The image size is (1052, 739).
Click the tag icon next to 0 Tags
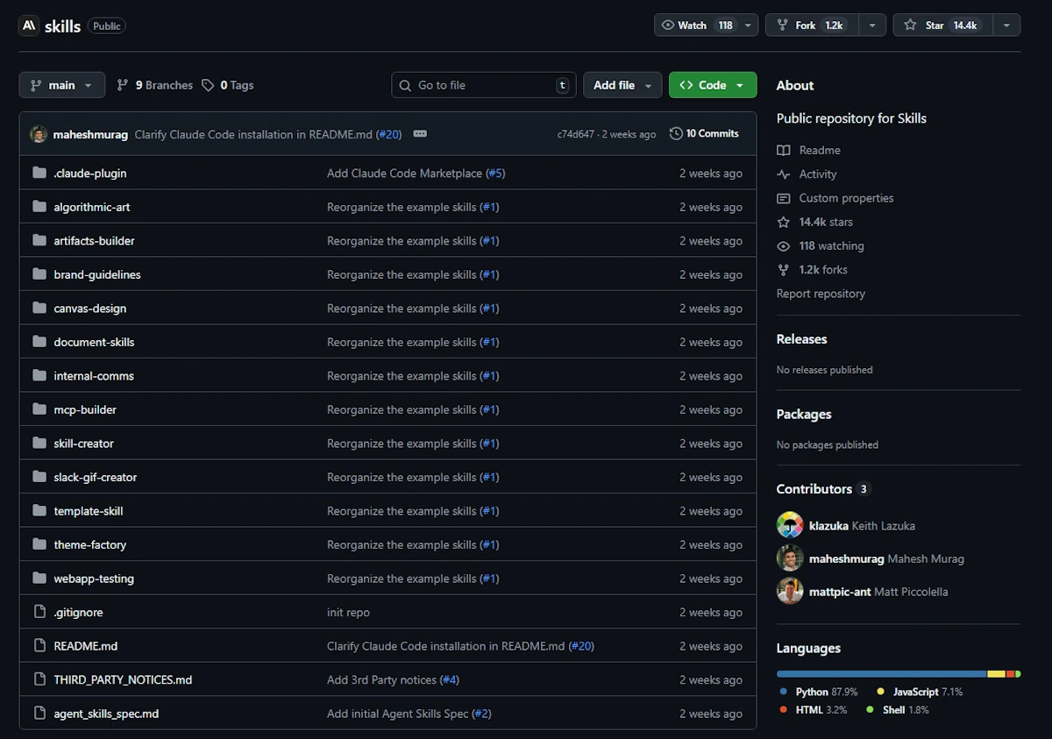click(208, 85)
